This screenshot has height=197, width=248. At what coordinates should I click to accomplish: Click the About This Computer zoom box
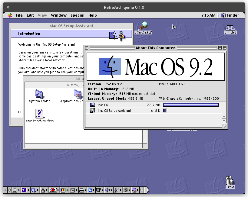pyautogui.click(x=220, y=48)
